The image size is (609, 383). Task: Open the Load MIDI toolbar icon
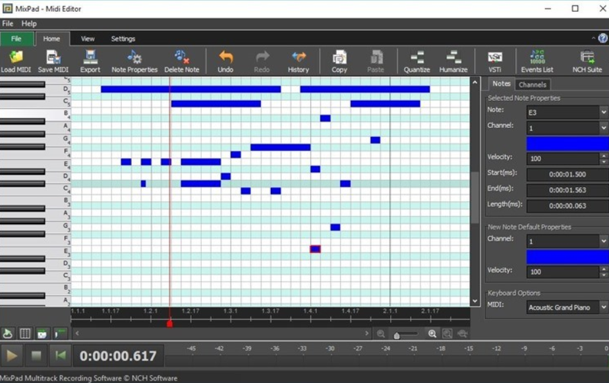(16, 61)
